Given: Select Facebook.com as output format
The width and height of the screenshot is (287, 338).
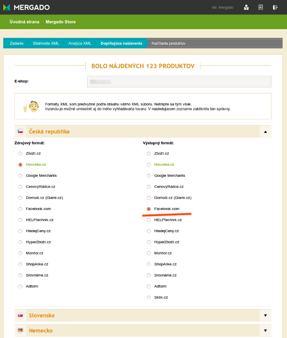Looking at the screenshot, I should tap(149, 209).
